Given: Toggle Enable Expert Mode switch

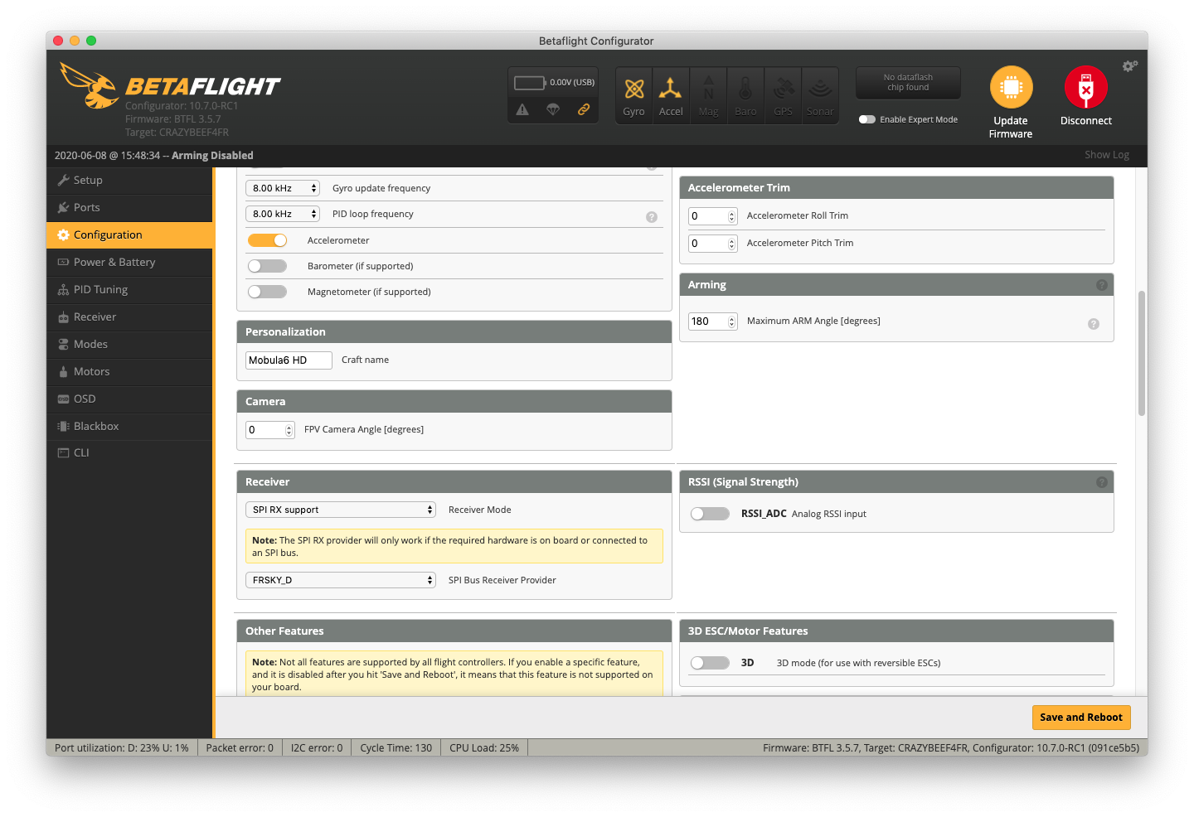Looking at the screenshot, I should 867,119.
